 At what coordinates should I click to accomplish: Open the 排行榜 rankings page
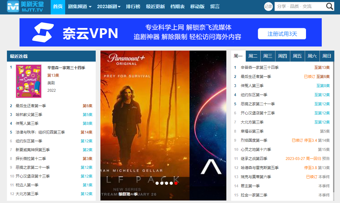tap(133, 7)
